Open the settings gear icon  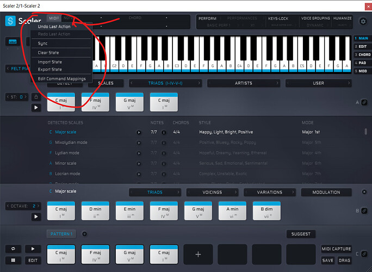363,21
